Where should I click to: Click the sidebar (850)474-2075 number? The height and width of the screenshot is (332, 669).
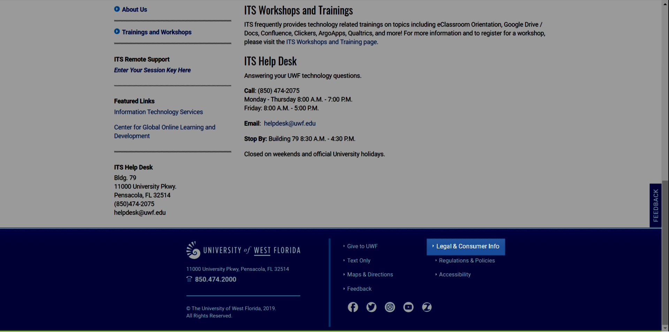[134, 204]
